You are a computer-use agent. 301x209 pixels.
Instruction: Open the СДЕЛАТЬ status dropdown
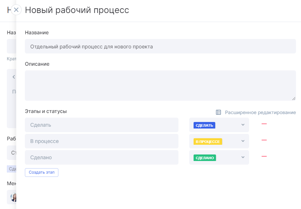(219, 125)
